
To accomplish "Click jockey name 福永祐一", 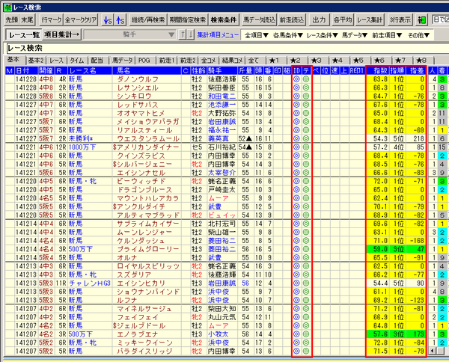I will tap(222, 130).
